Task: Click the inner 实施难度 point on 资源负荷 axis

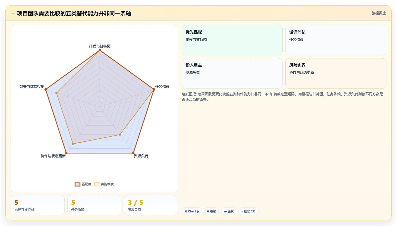Action: (x=120, y=134)
